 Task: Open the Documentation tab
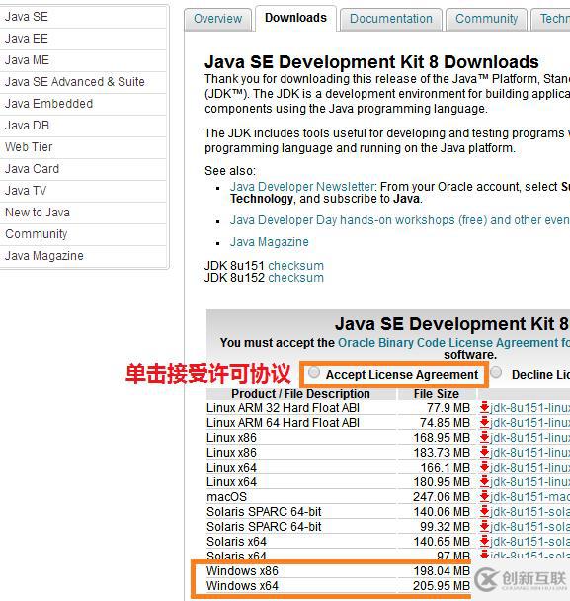[391, 19]
